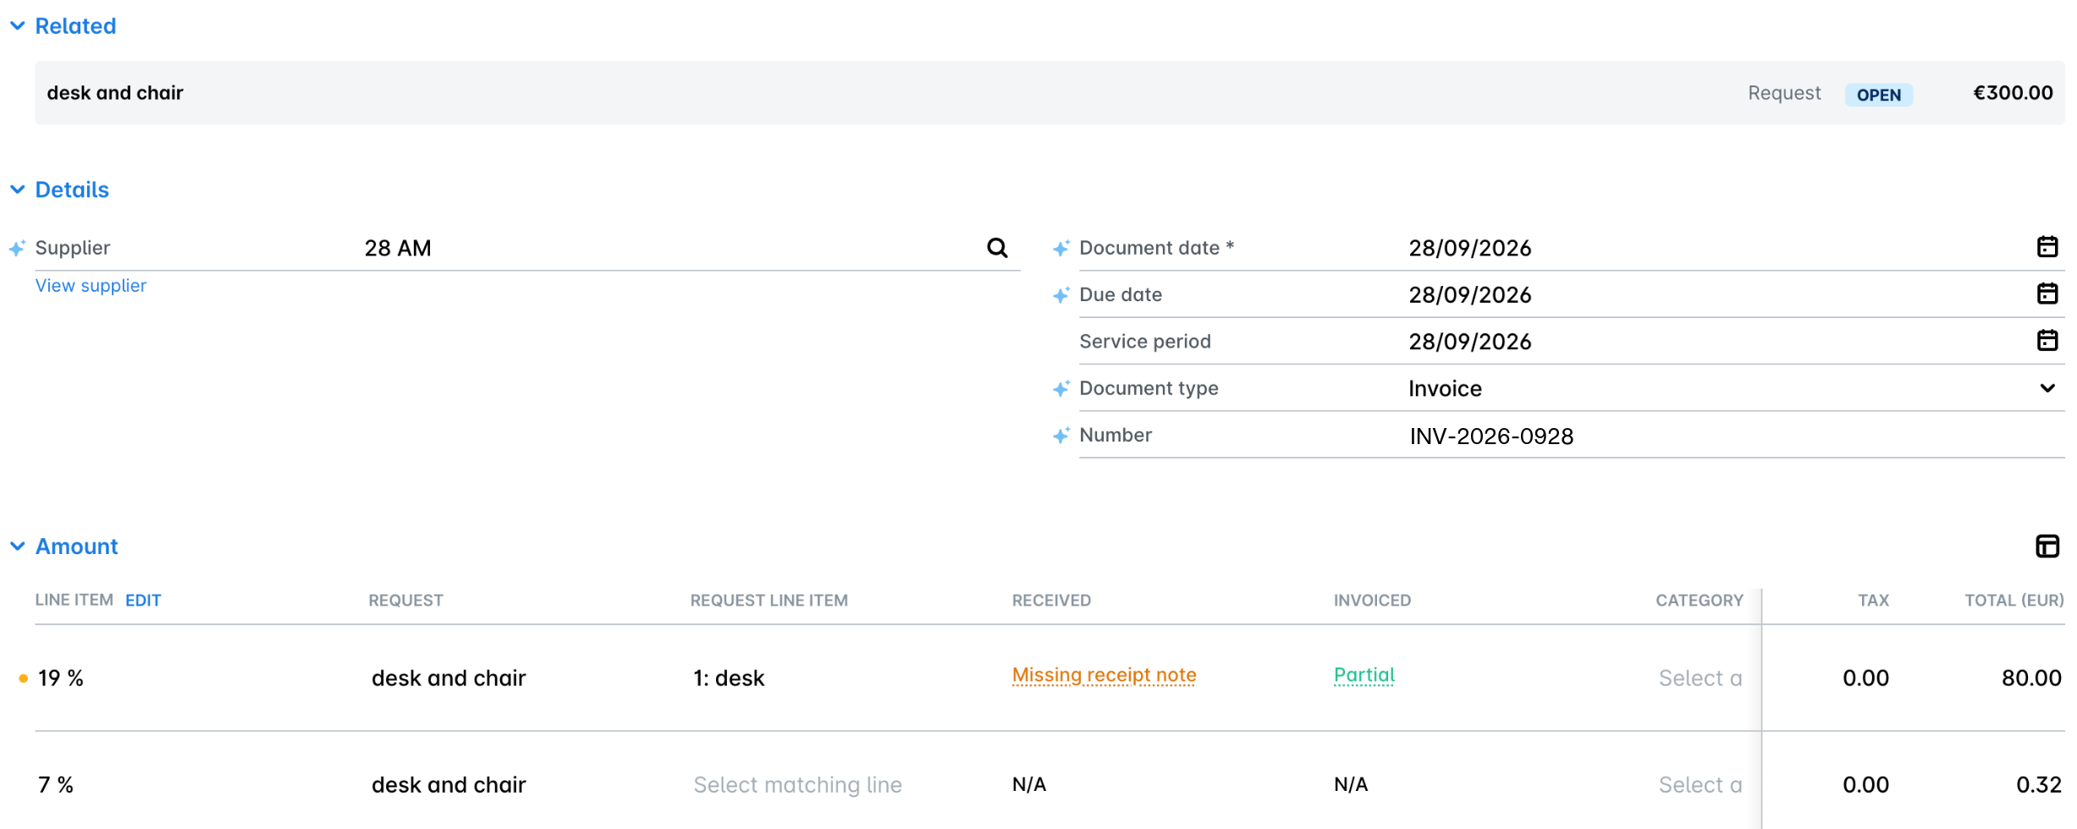Screen dimensions: 2077x829
Task: Click the sparkle icon beside Number
Action: pos(1061,435)
